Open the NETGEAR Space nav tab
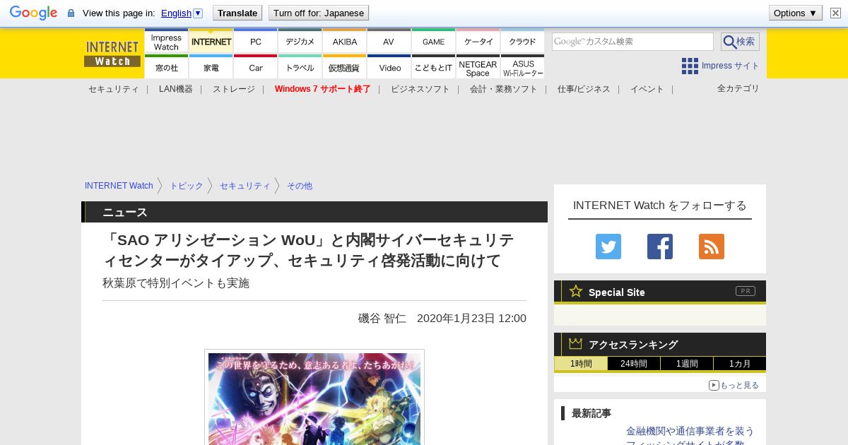Image resolution: width=848 pixels, height=445 pixels. coord(478,67)
